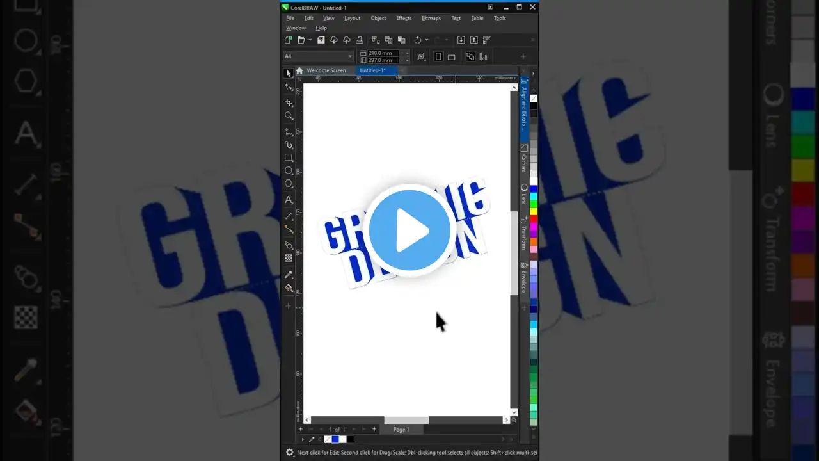Toggle Current Page layout button
The height and width of the screenshot is (461, 819).
pyautogui.click(x=483, y=56)
